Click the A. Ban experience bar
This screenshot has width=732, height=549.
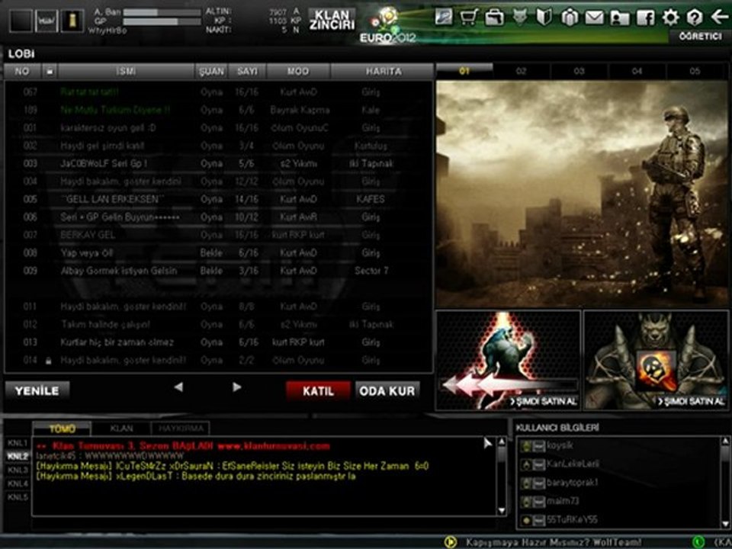[162, 11]
